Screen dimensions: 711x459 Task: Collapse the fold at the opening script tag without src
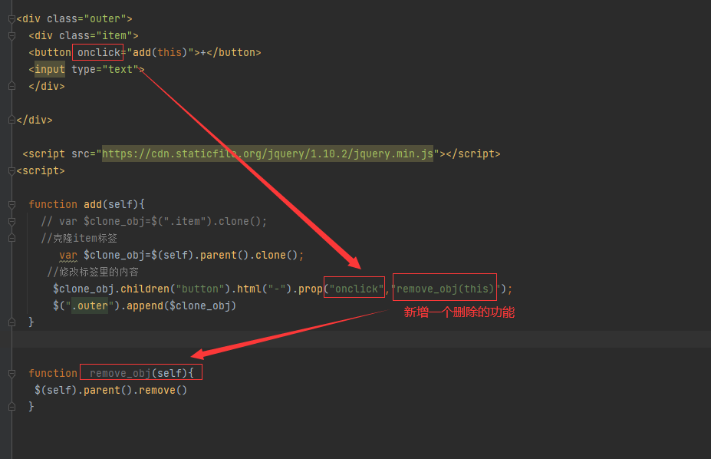[x=12, y=171]
